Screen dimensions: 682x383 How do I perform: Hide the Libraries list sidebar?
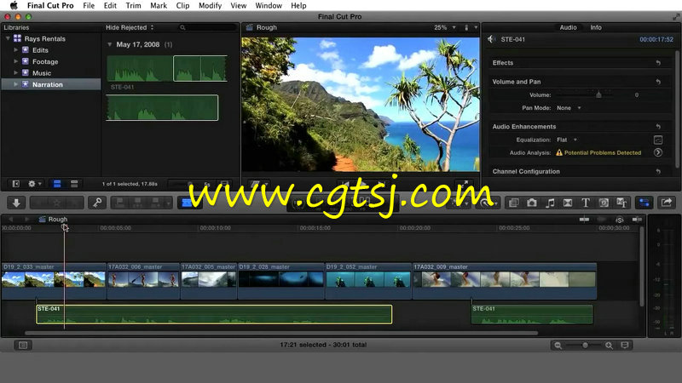[x=15, y=184]
